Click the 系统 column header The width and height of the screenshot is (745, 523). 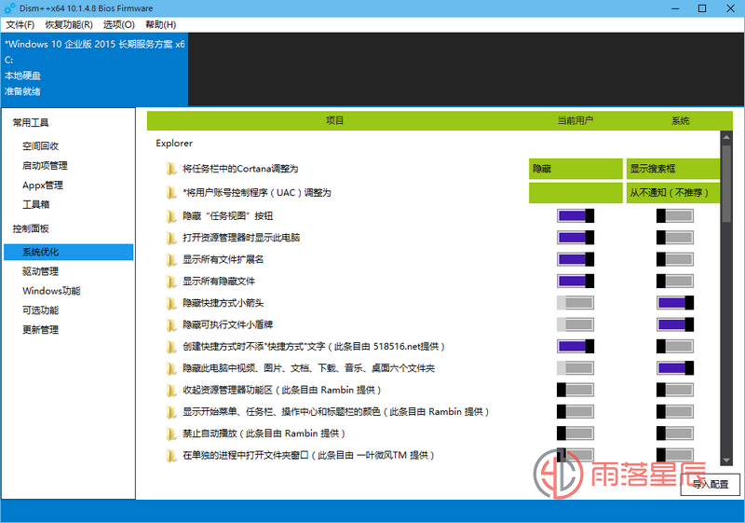pos(680,121)
